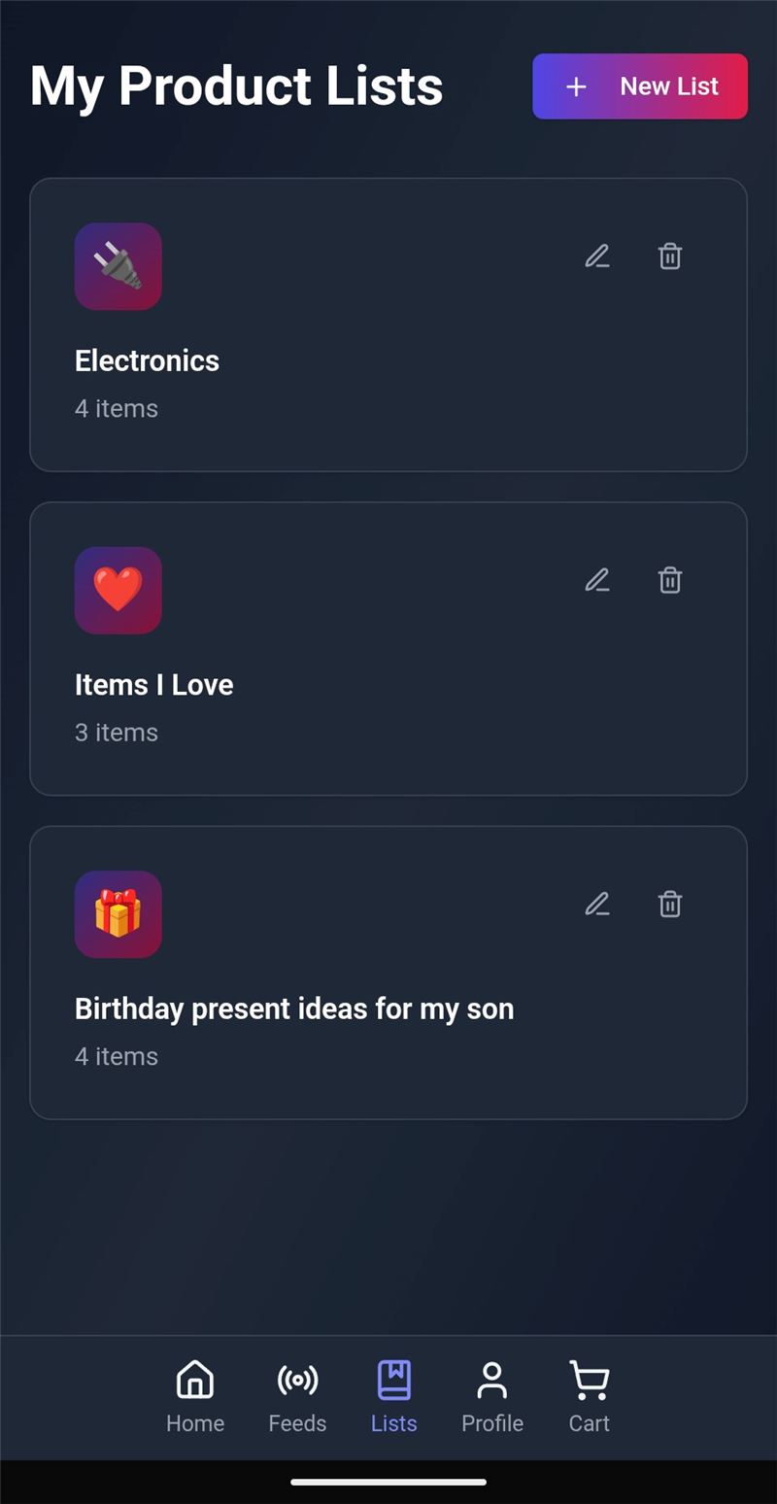Tap the gift box icon thumbnail
Viewport: 777px width, 1504px height.
click(118, 914)
